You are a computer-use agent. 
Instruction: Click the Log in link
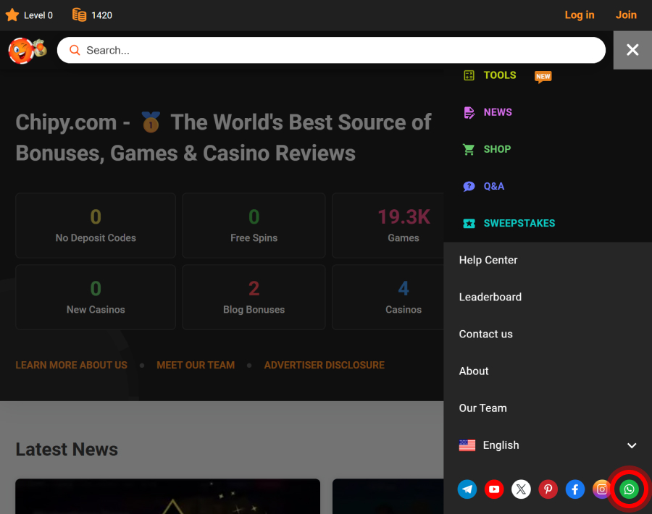pyautogui.click(x=579, y=14)
